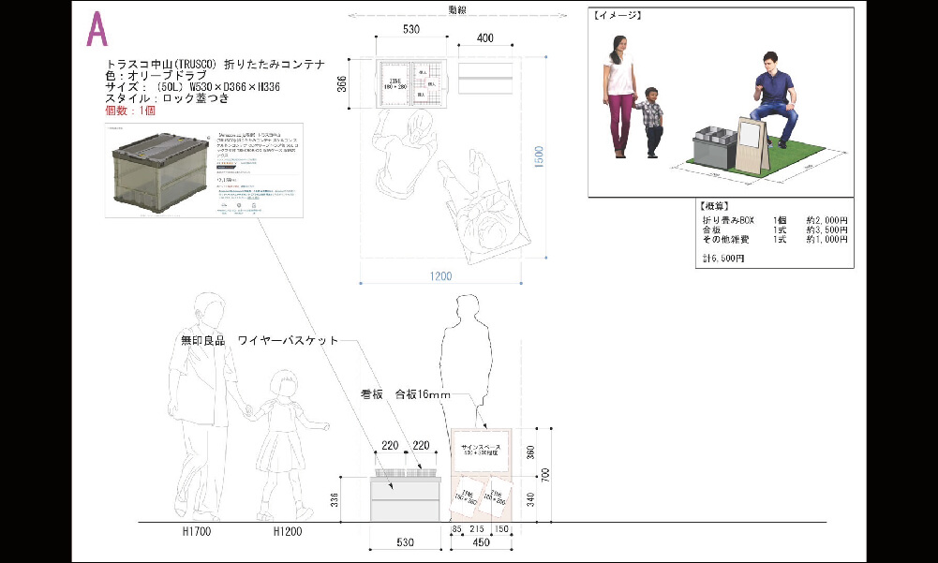The height and width of the screenshot is (563, 938).
Task: Select the サインスペース region in the elevation
Action: click(x=481, y=448)
